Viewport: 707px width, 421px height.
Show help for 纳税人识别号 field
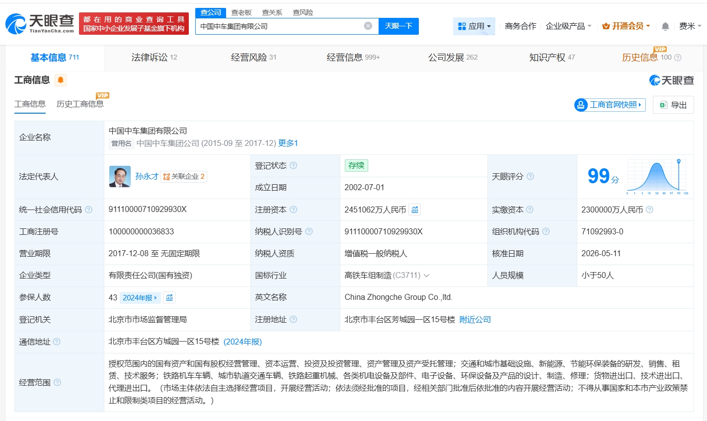309,231
